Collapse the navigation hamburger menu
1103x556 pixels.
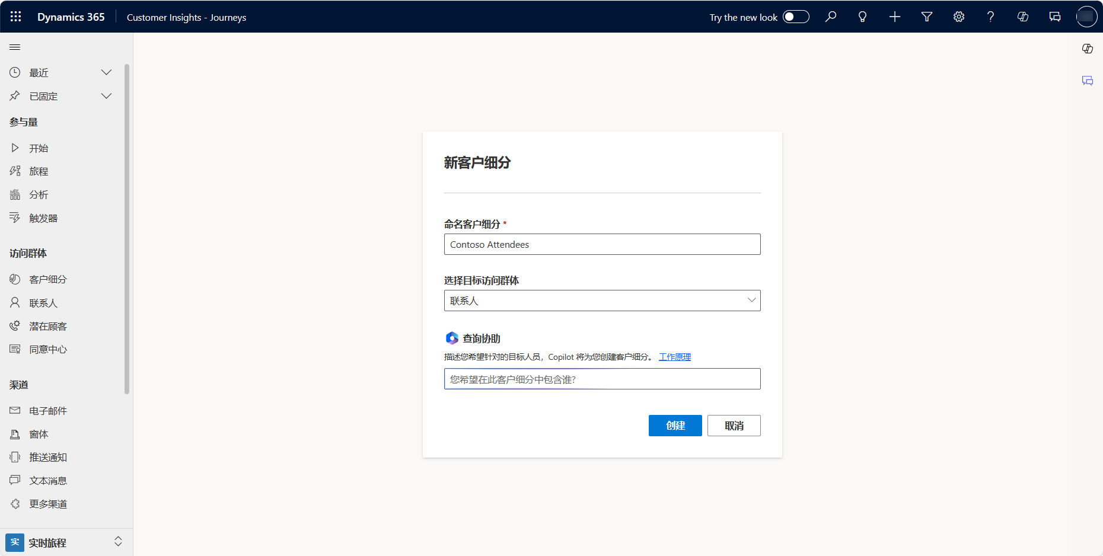[15, 47]
